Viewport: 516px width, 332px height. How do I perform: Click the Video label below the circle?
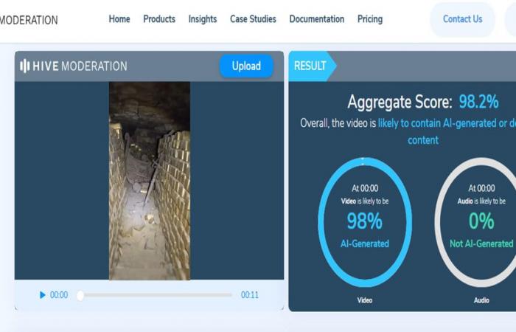364,300
